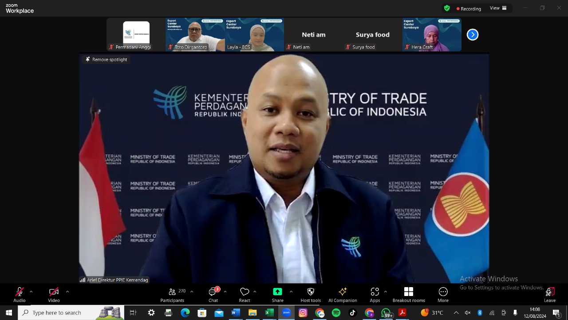Expand the React options caret
The image size is (568, 320).
[255, 292]
